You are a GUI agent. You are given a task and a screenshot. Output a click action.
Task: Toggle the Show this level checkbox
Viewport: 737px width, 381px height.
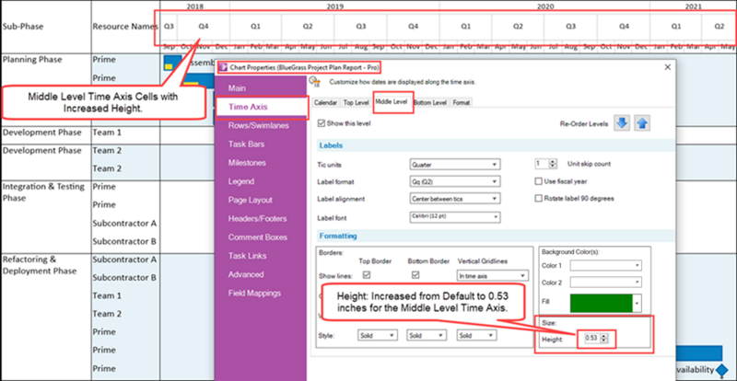[322, 123]
